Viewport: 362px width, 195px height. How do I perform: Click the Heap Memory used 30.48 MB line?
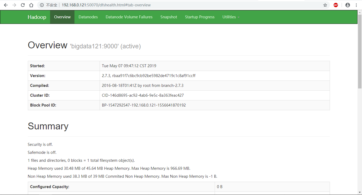coord(109,168)
